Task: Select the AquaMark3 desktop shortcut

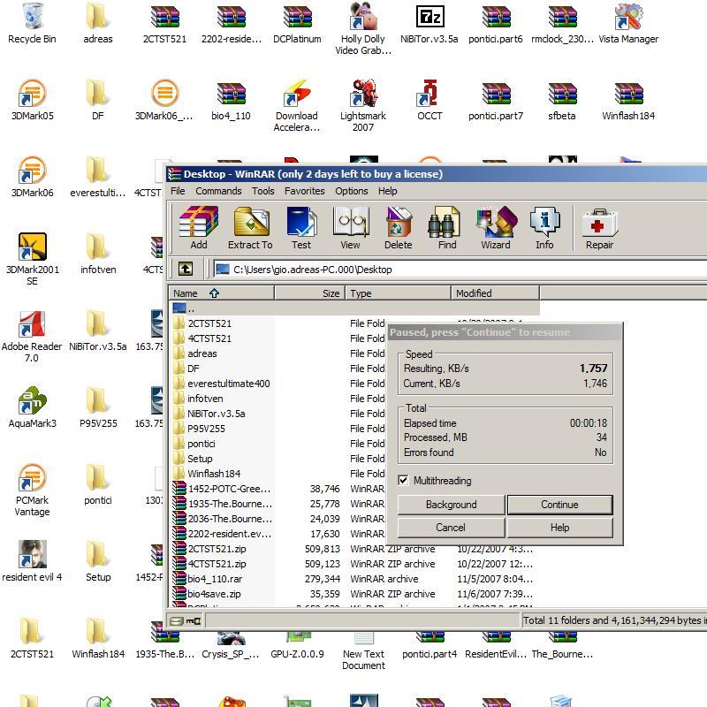Action: [x=32, y=407]
